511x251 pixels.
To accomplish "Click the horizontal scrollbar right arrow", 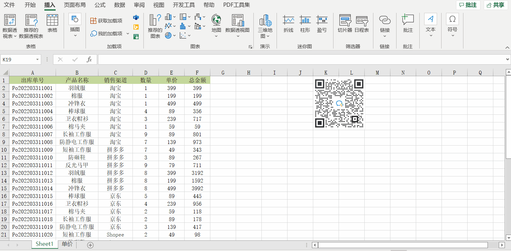I will (x=501, y=245).
